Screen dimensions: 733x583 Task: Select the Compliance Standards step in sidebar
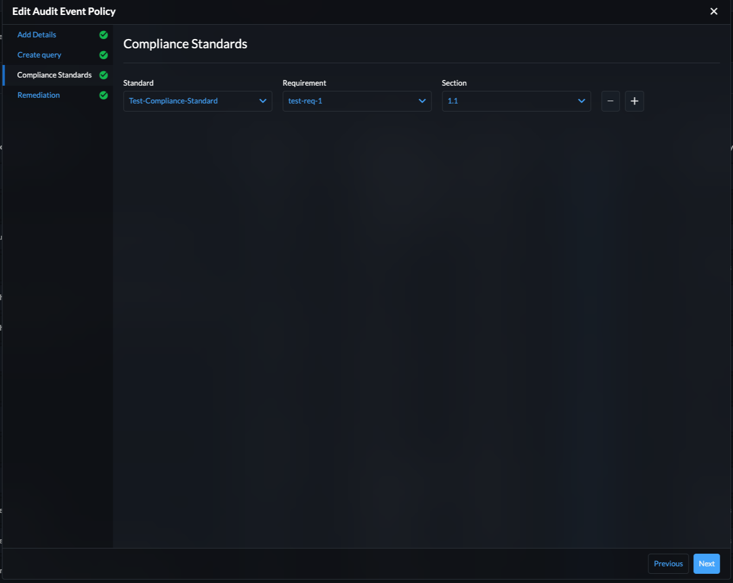click(x=54, y=75)
